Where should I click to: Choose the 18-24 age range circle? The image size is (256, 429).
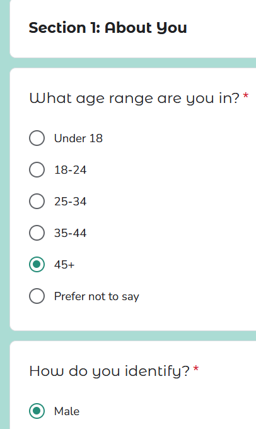37,169
